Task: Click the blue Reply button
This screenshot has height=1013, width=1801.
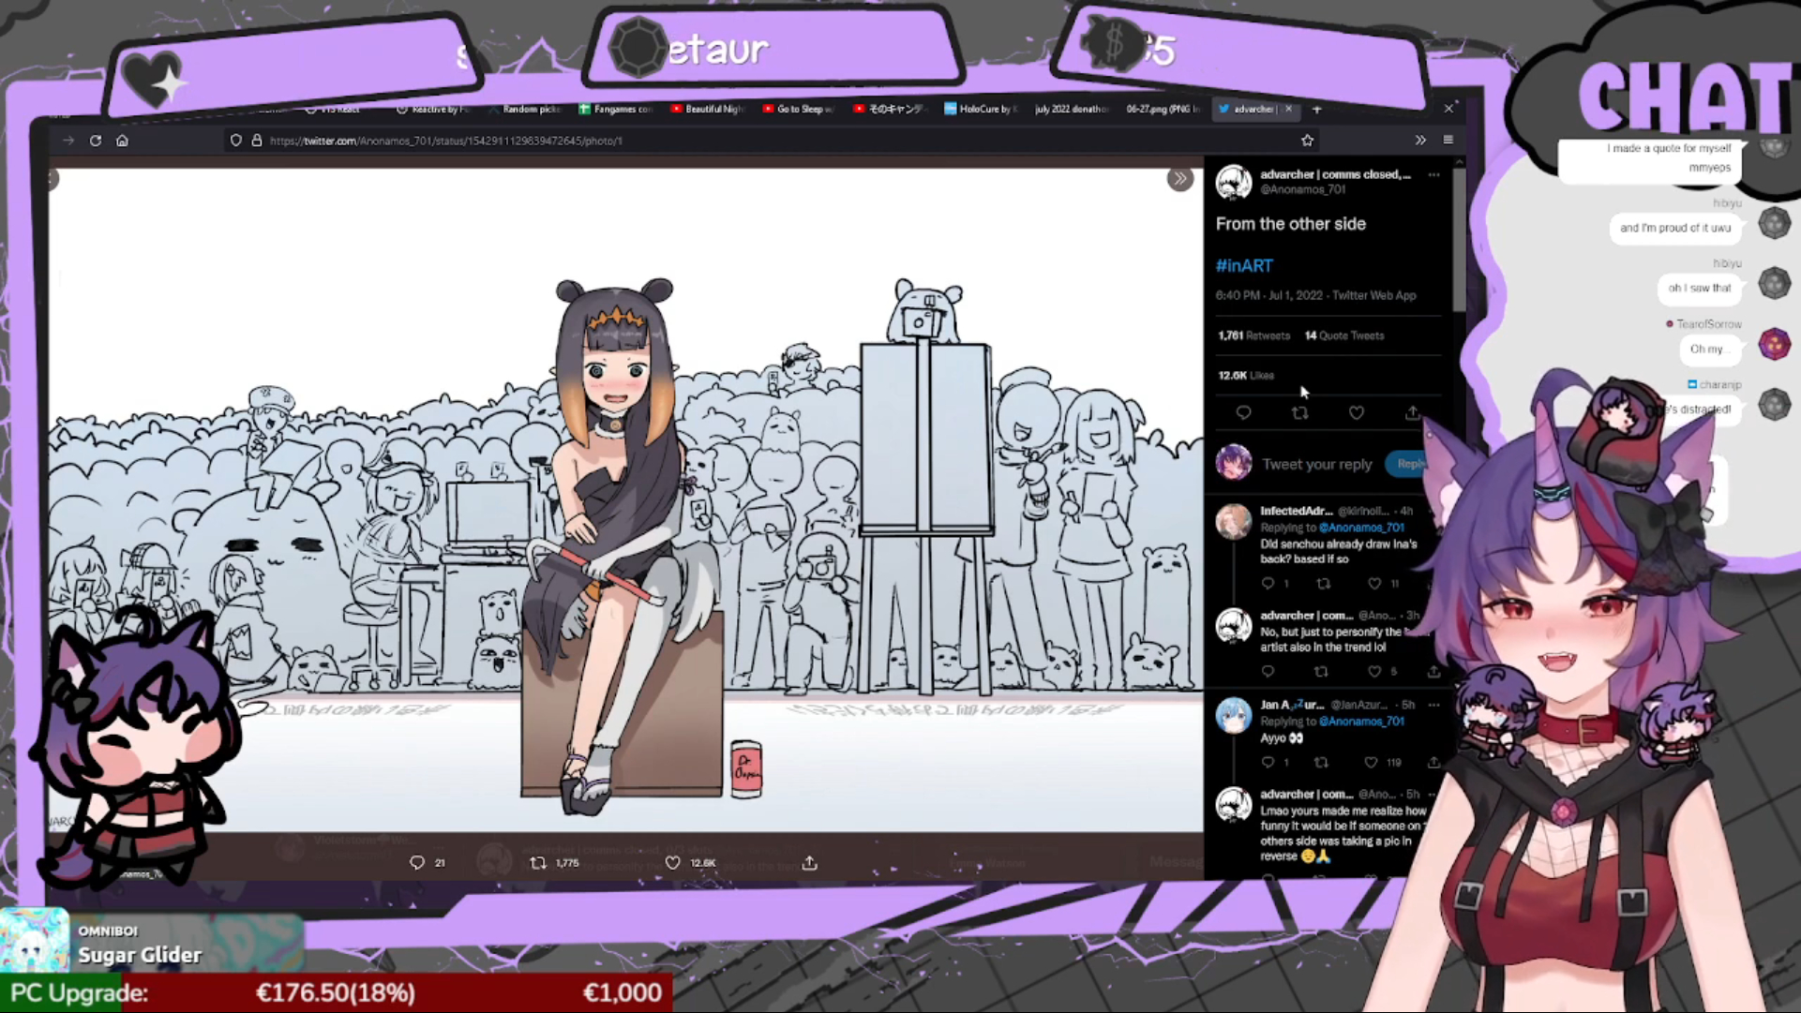Action: (x=1409, y=464)
